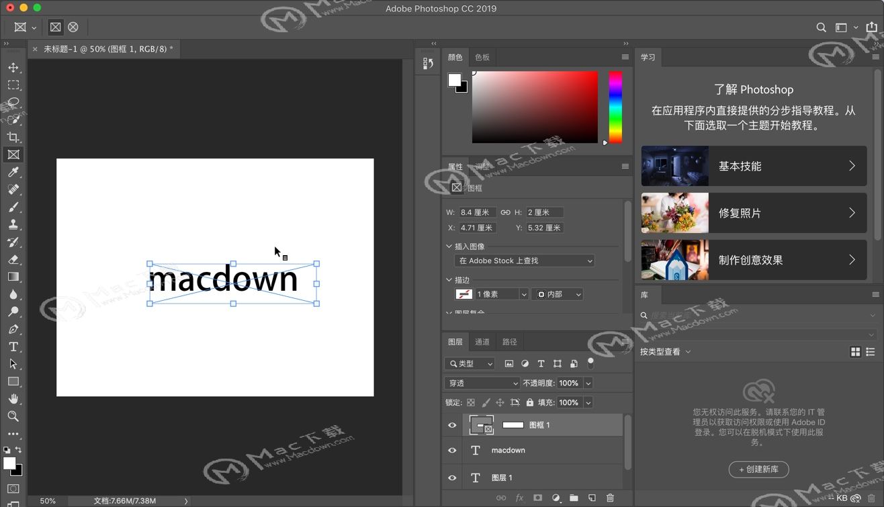Collapse the 描边 section
884x507 pixels.
[449, 280]
